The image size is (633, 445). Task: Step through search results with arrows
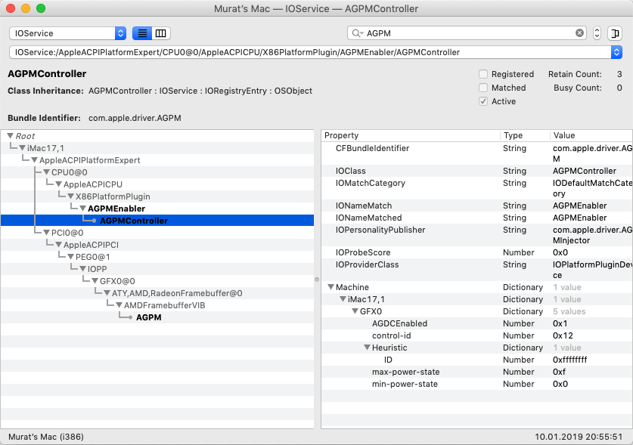(597, 33)
